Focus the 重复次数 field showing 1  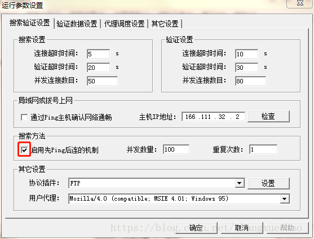(x=263, y=149)
